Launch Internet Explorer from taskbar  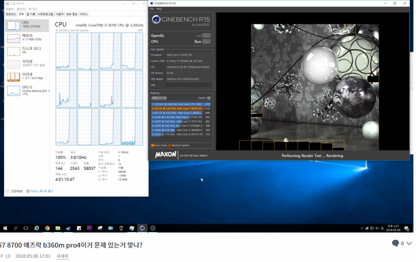[37, 228]
